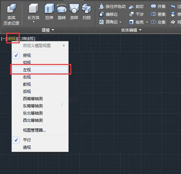This screenshot has width=181, height=174.
Task: Choose 仰视 from view menu
Action: click(40, 62)
